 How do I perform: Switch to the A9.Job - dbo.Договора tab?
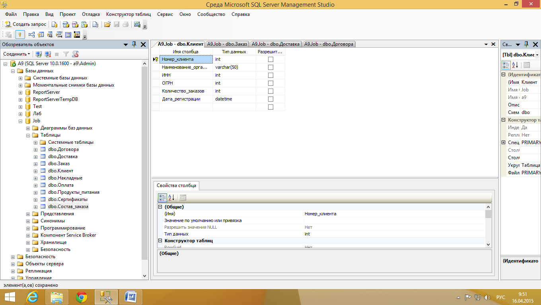tap(329, 44)
